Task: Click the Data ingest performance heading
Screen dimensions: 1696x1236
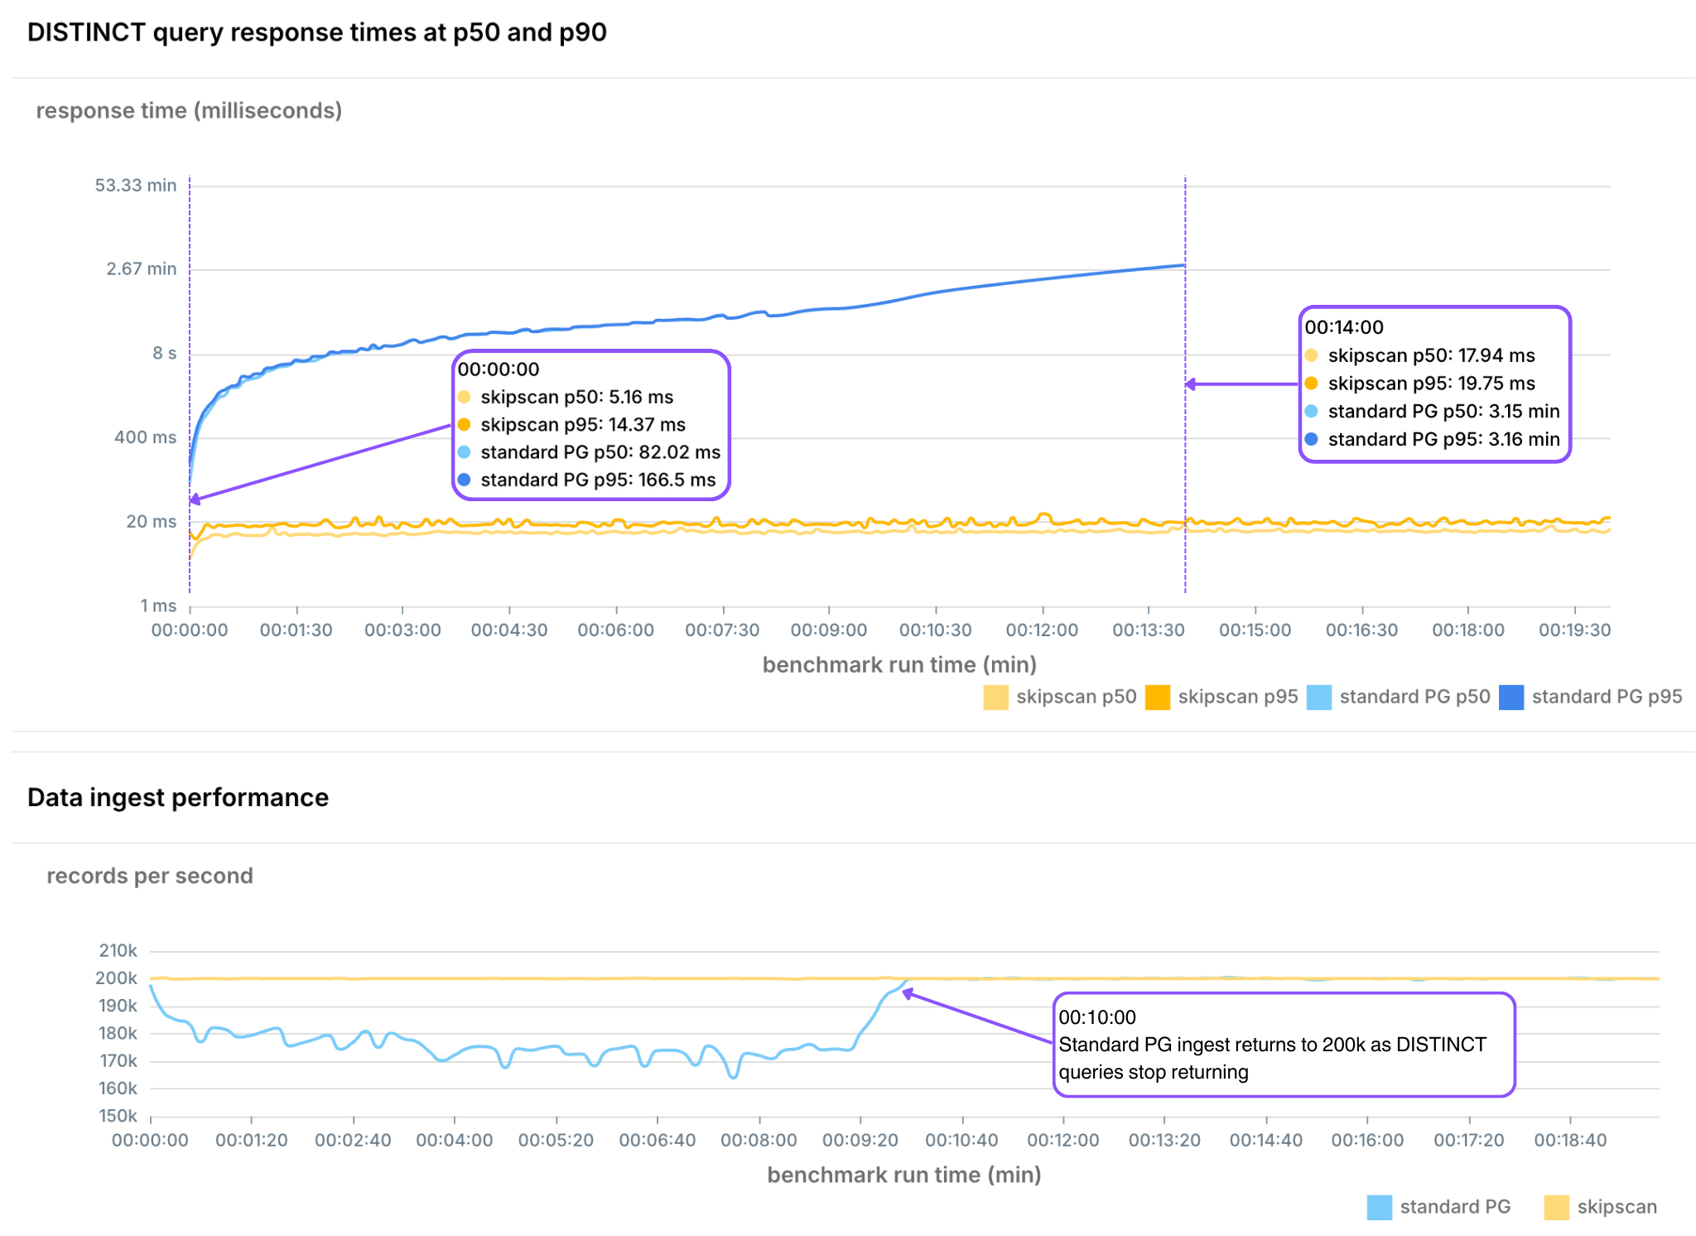Action: (x=178, y=797)
